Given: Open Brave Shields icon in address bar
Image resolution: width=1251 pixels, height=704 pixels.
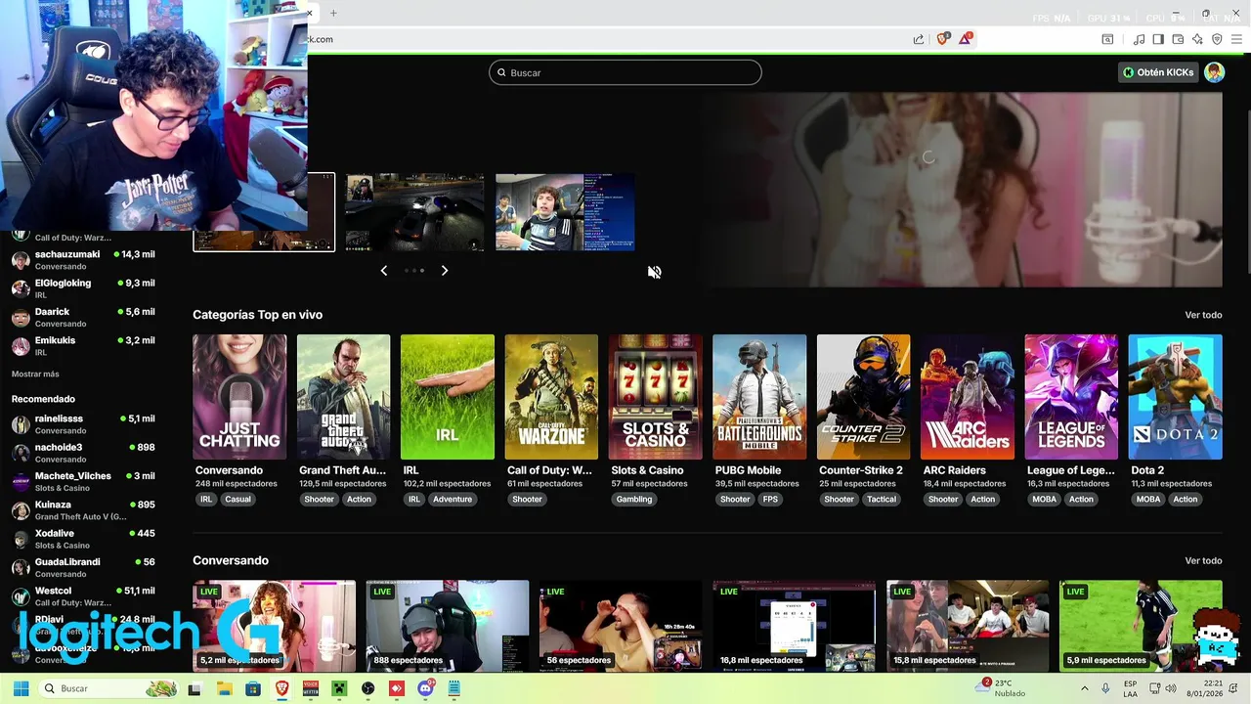Looking at the screenshot, I should tap(943, 39).
